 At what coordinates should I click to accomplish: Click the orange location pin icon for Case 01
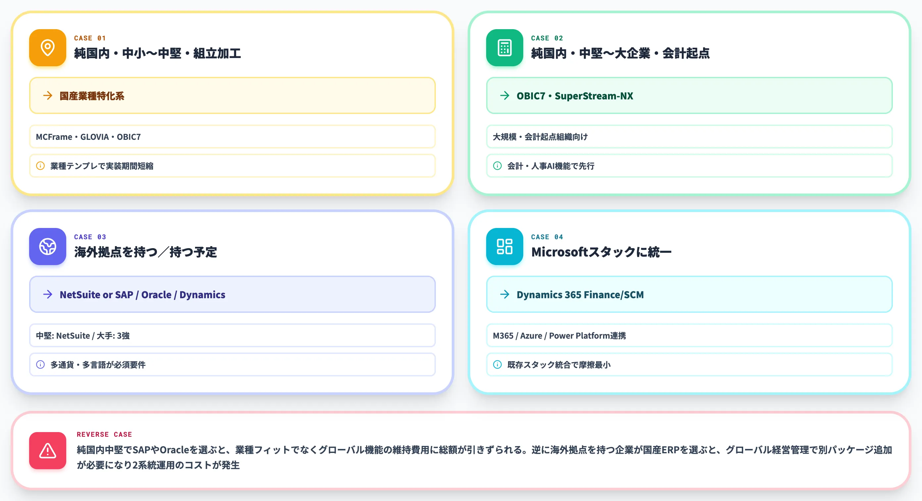coord(48,48)
